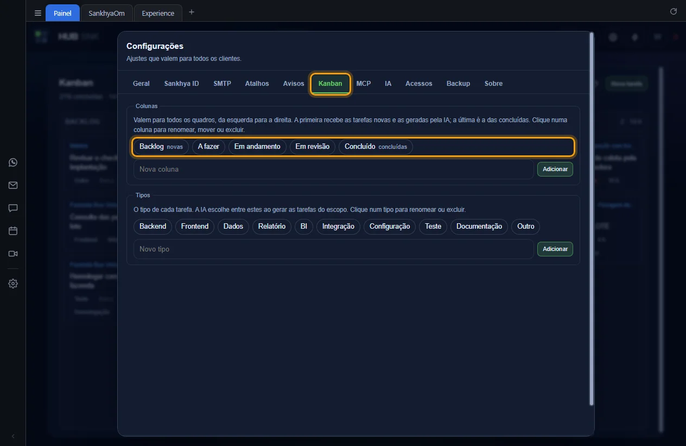Open the MCP settings tab
The image size is (686, 446).
[x=364, y=84]
